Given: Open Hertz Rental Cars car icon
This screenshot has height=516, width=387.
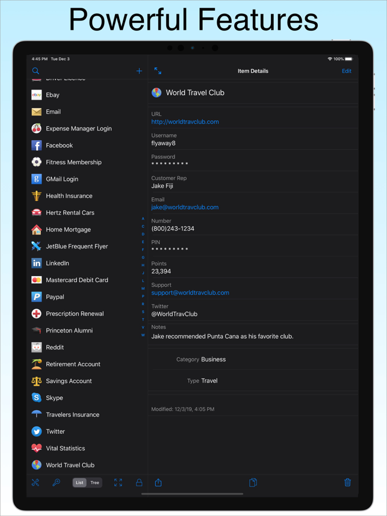Looking at the screenshot, I should (37, 212).
